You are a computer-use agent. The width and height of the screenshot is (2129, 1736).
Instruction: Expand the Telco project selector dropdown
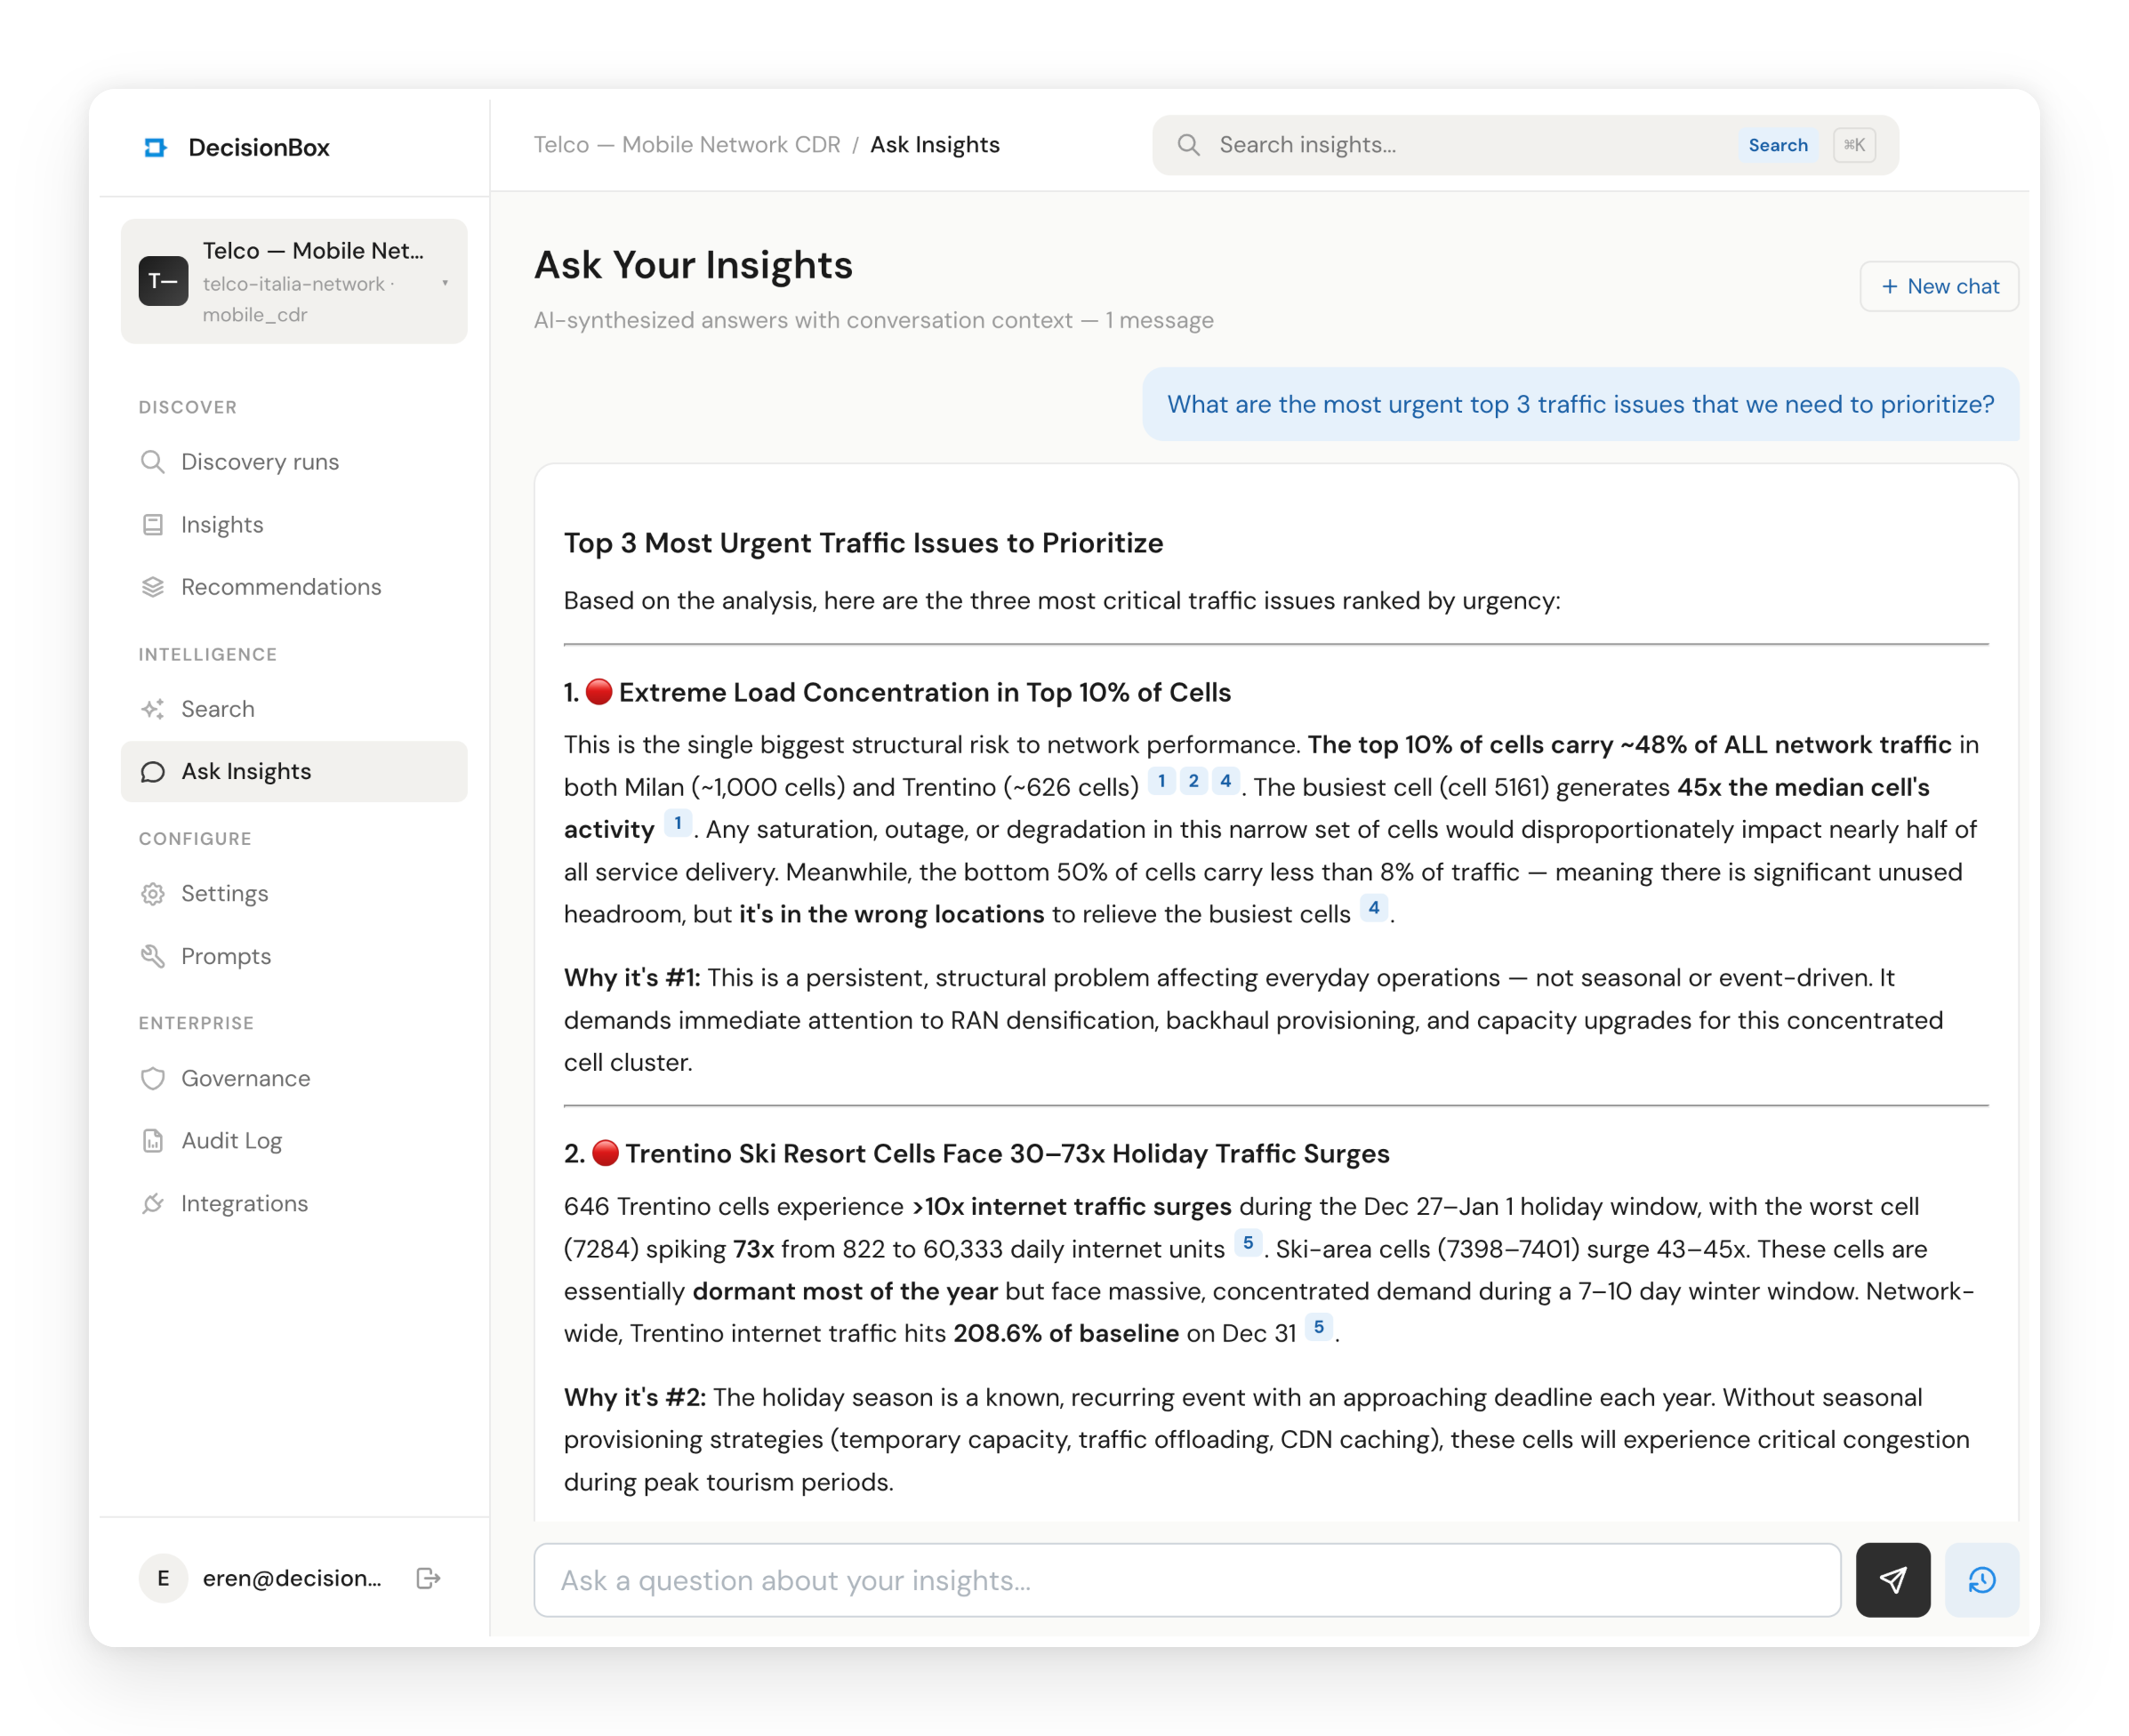[x=445, y=283]
